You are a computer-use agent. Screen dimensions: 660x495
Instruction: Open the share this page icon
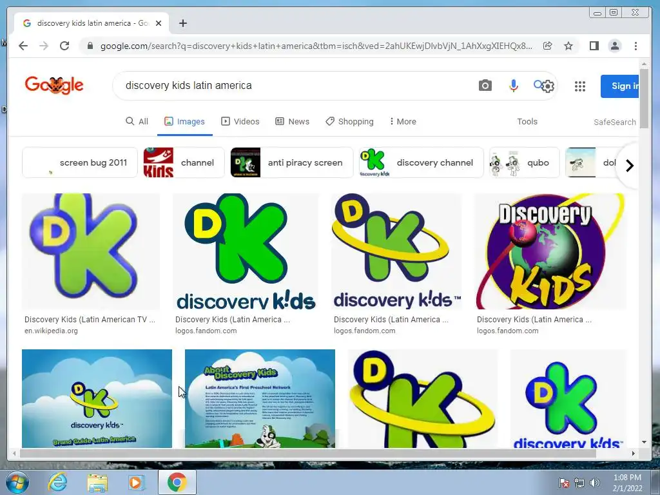[x=547, y=46]
